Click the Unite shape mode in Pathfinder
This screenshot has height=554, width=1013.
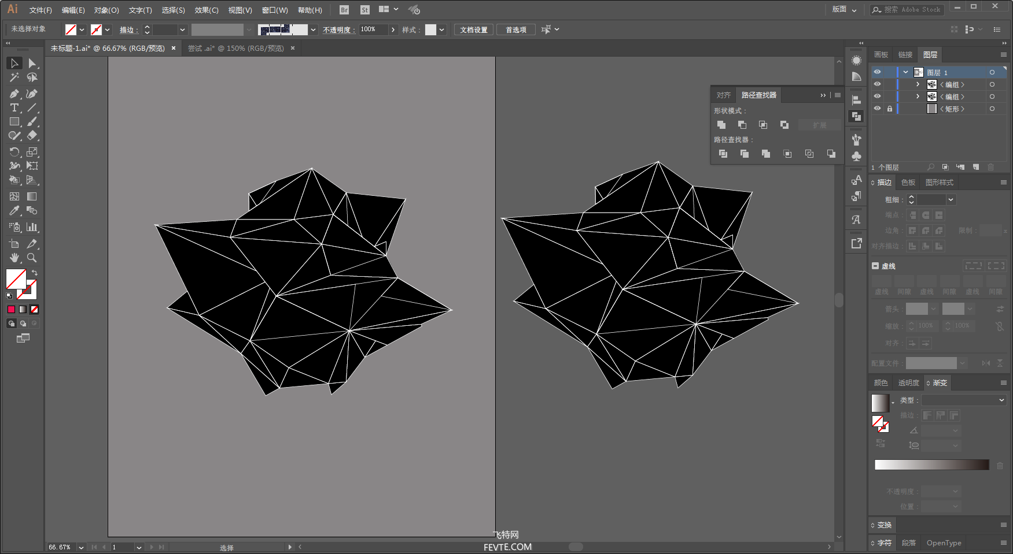point(721,125)
